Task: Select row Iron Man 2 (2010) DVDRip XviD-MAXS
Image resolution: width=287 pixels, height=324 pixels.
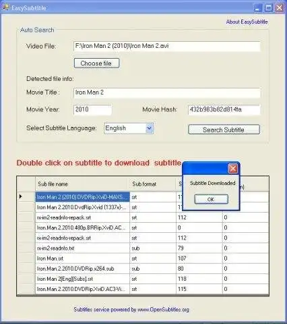Action: point(82,197)
